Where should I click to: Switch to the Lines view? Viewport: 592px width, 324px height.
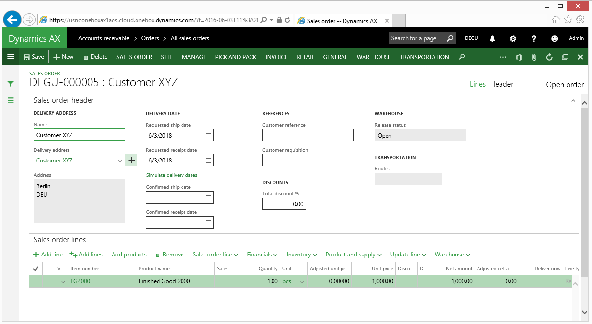pos(478,84)
